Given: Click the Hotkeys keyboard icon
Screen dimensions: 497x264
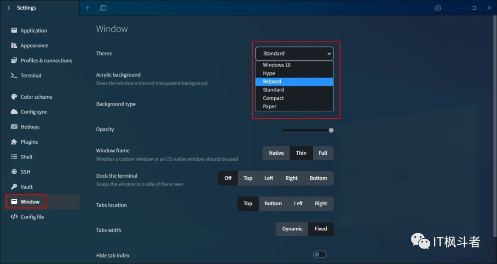Looking at the screenshot, I should (14, 127).
